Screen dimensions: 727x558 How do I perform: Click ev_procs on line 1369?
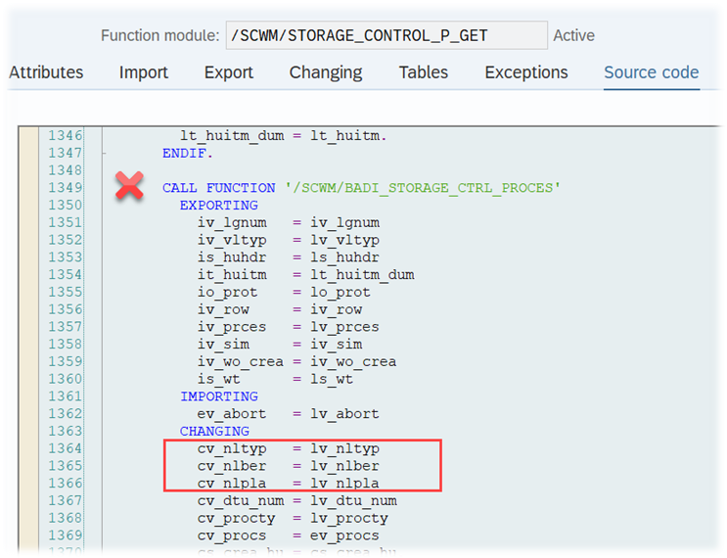(345, 535)
